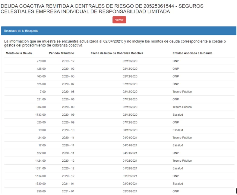Click the Entidad Asociada a la Deuda header

[x=192, y=53]
